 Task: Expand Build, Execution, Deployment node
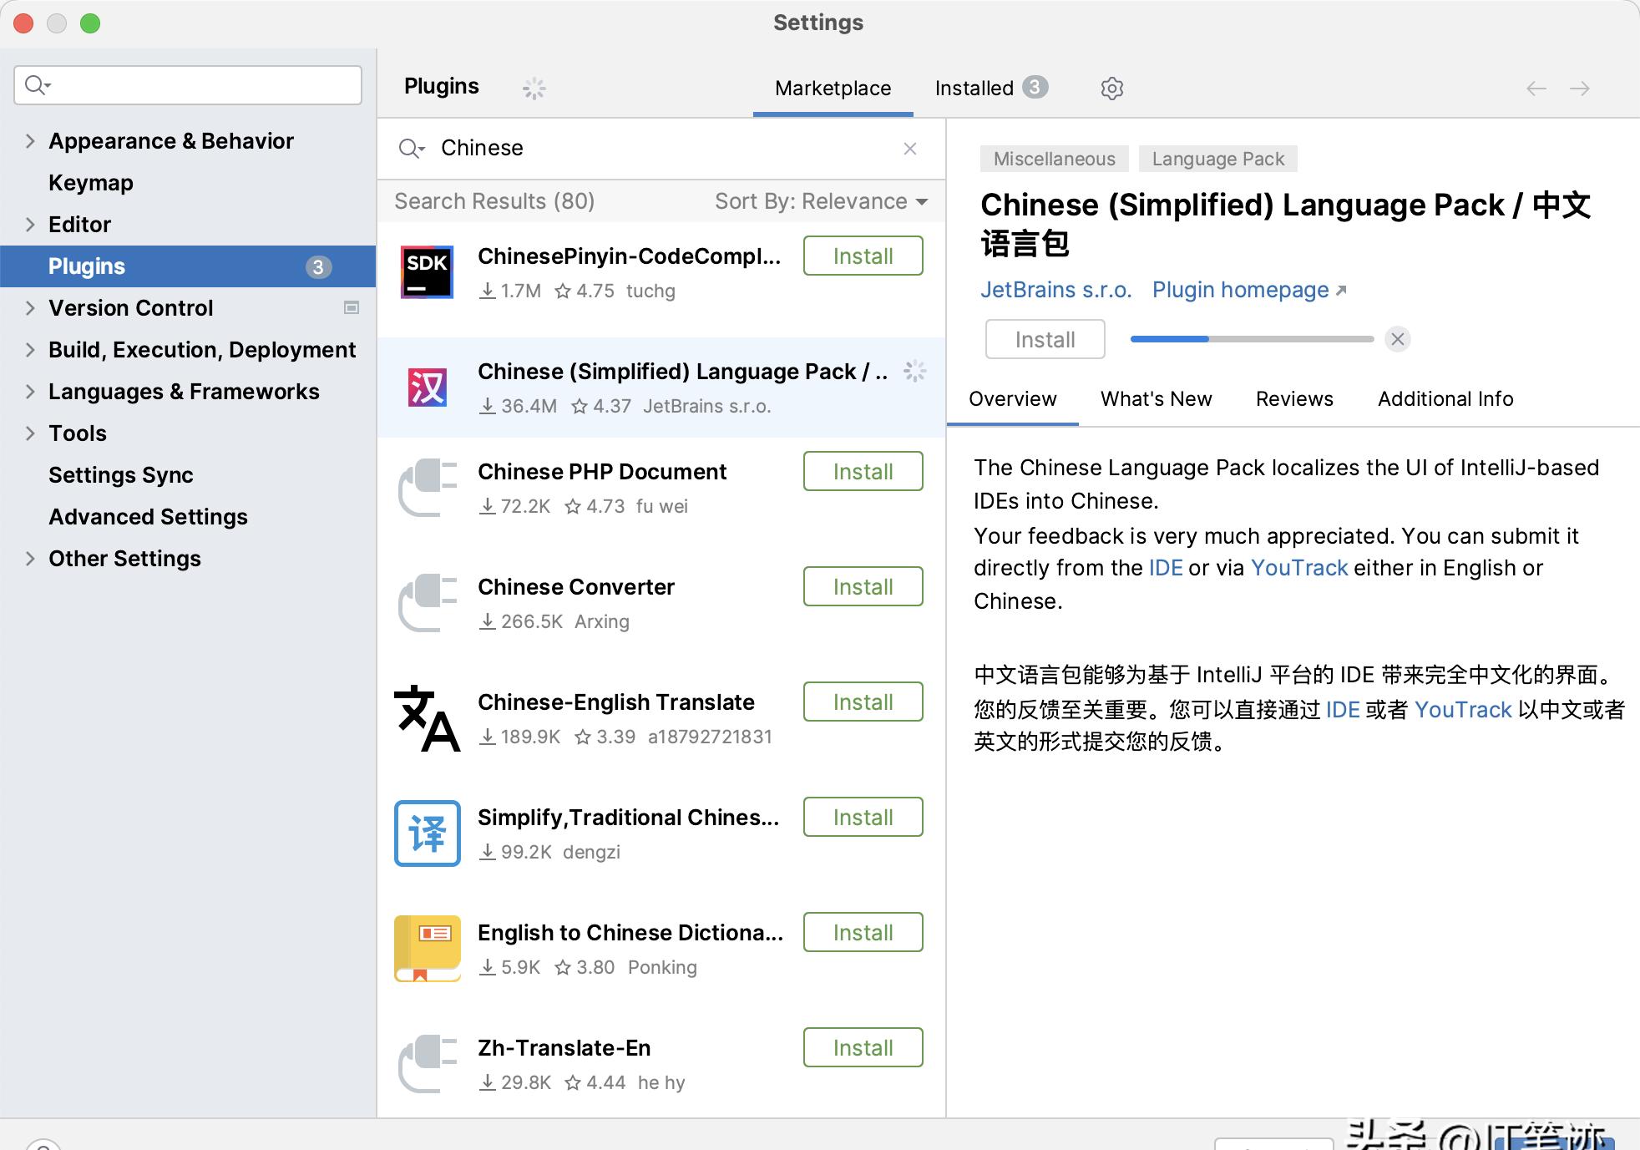pos(30,350)
